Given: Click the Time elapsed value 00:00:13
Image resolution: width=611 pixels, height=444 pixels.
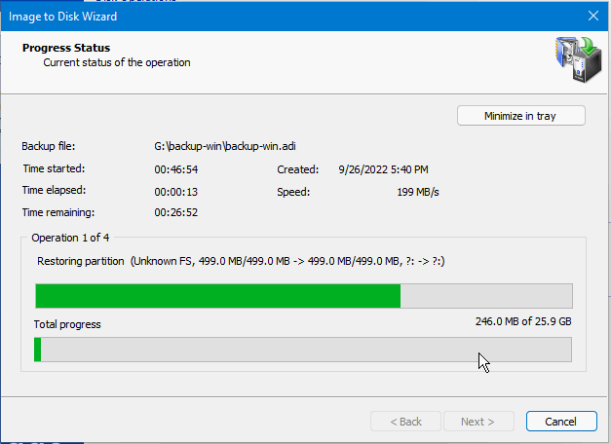Looking at the screenshot, I should pyautogui.click(x=176, y=192).
